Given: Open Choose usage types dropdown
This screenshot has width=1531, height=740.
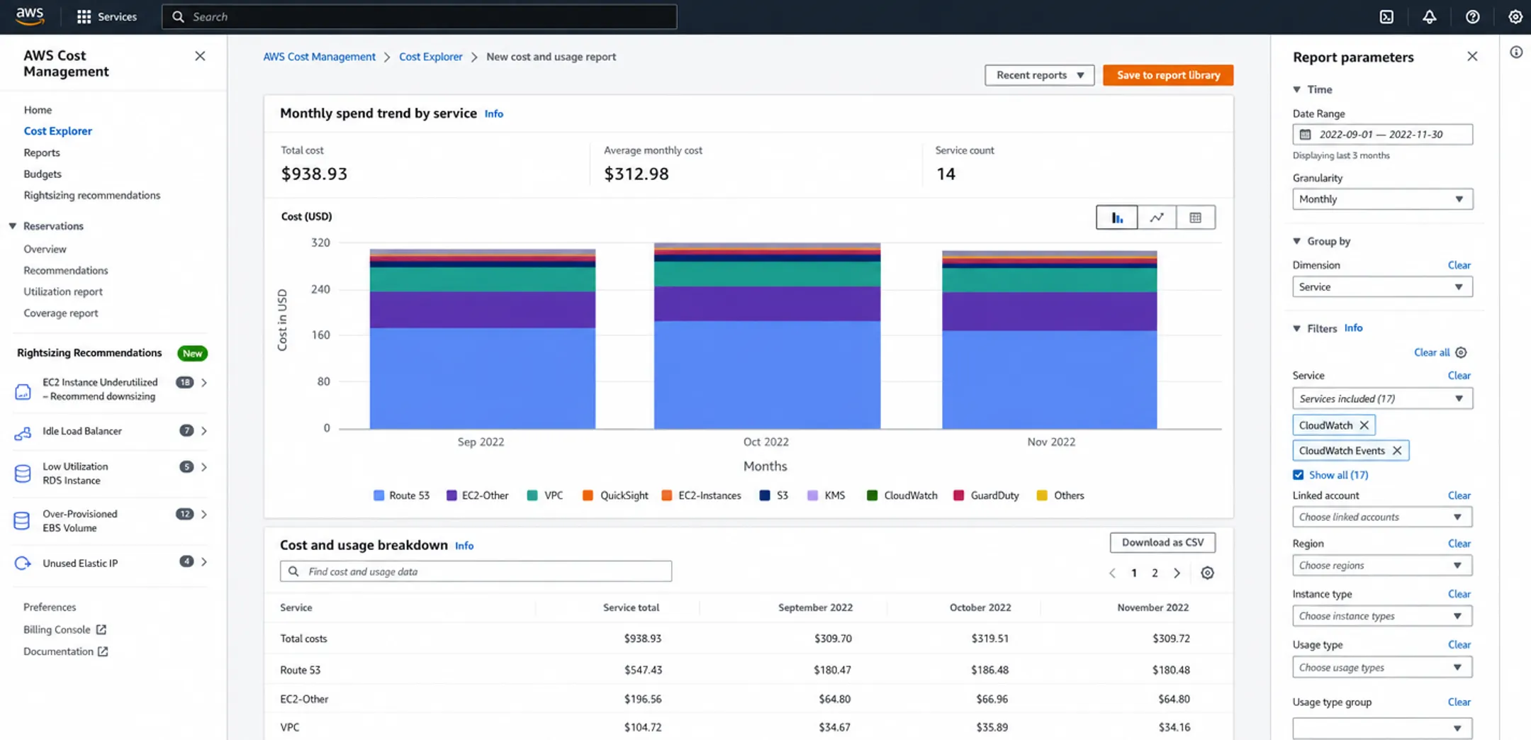Looking at the screenshot, I should (1382, 667).
